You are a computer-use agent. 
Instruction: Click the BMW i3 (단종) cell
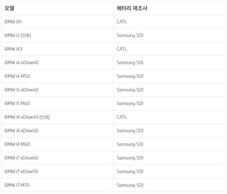[x=18, y=35]
